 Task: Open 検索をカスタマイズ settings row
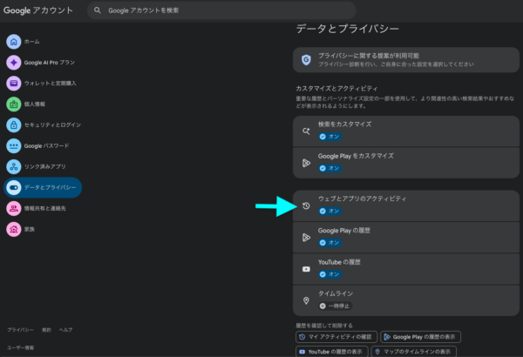(406, 131)
